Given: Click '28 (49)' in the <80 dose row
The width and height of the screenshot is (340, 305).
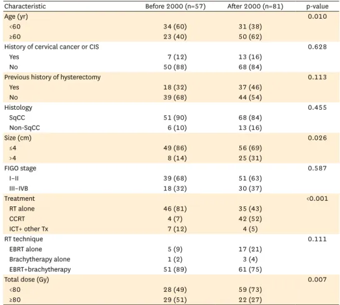Looking at the screenshot, I should pyautogui.click(x=175, y=289).
